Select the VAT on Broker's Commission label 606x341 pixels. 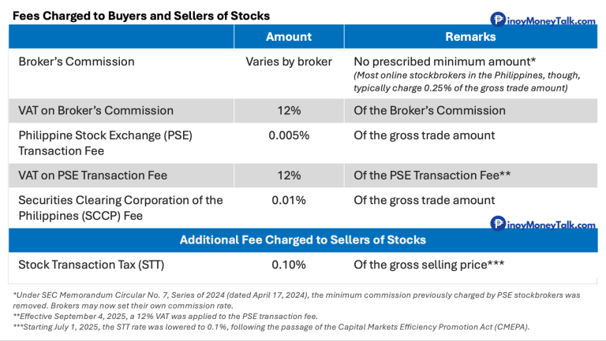click(x=96, y=110)
